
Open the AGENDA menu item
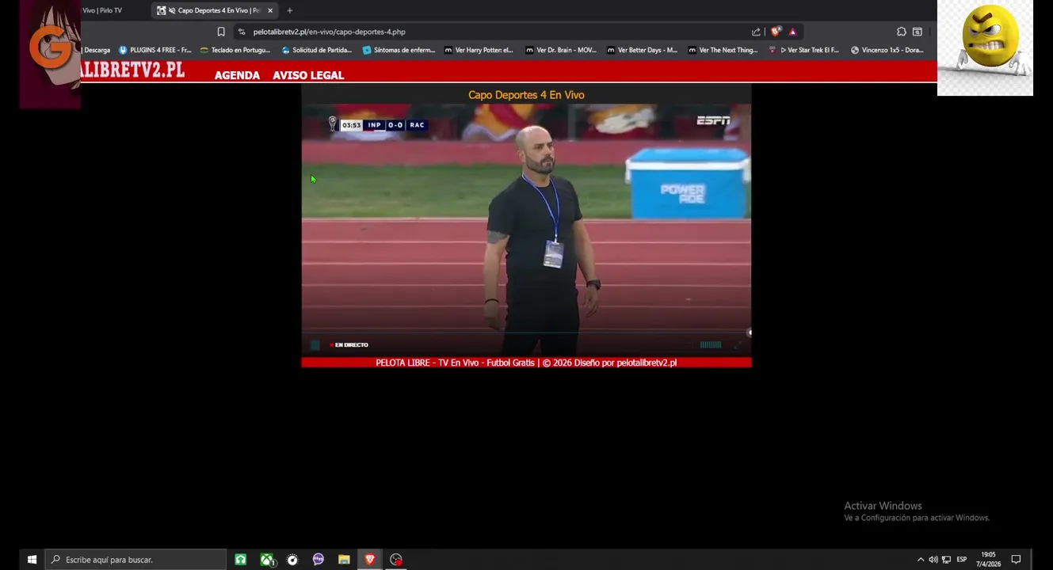[x=237, y=75]
